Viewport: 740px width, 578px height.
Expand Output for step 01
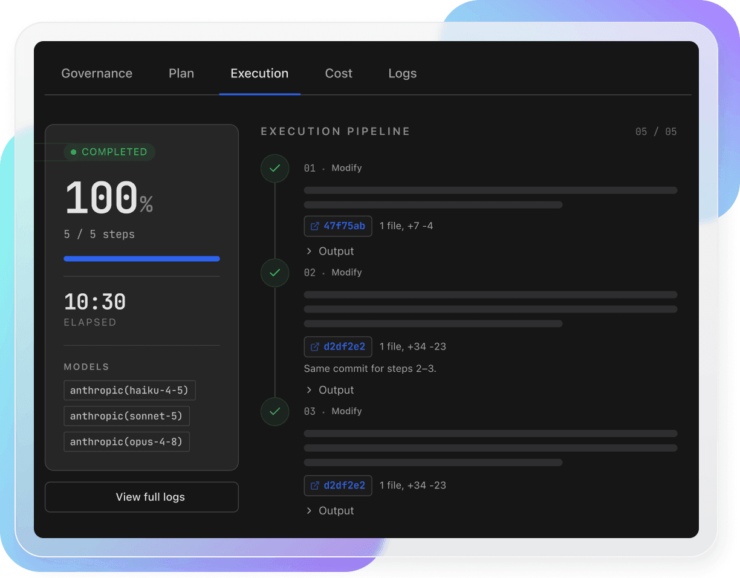pyautogui.click(x=330, y=251)
